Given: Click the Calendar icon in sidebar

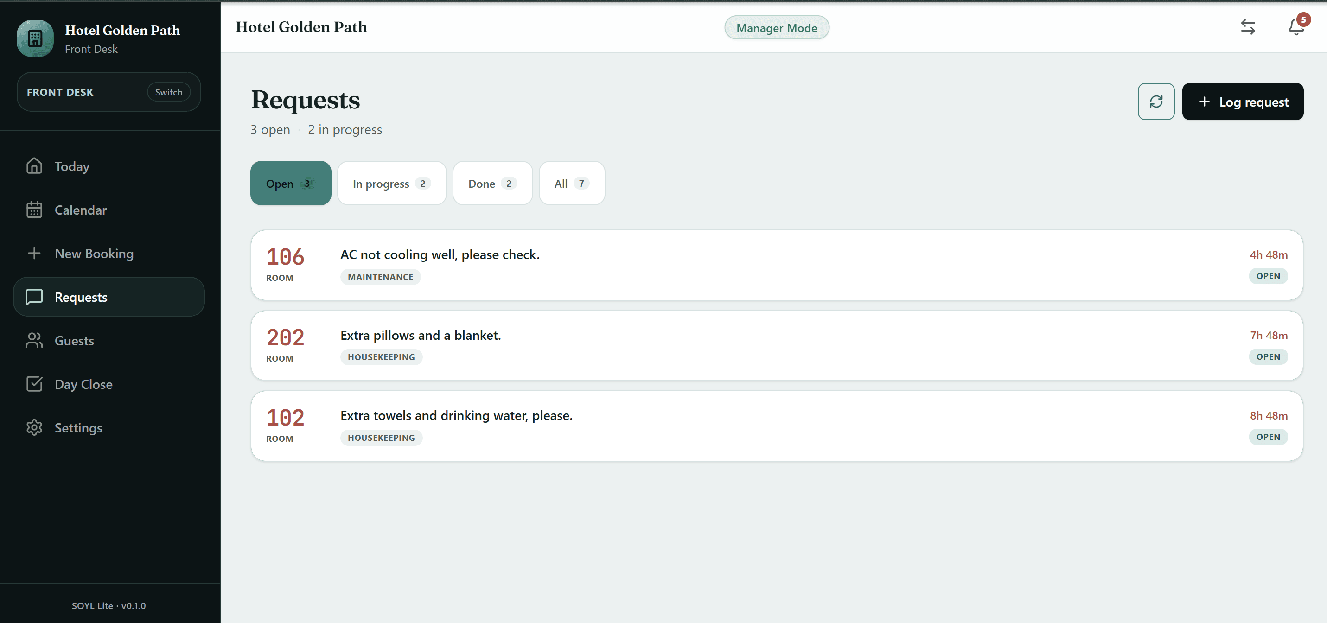Looking at the screenshot, I should click(34, 210).
